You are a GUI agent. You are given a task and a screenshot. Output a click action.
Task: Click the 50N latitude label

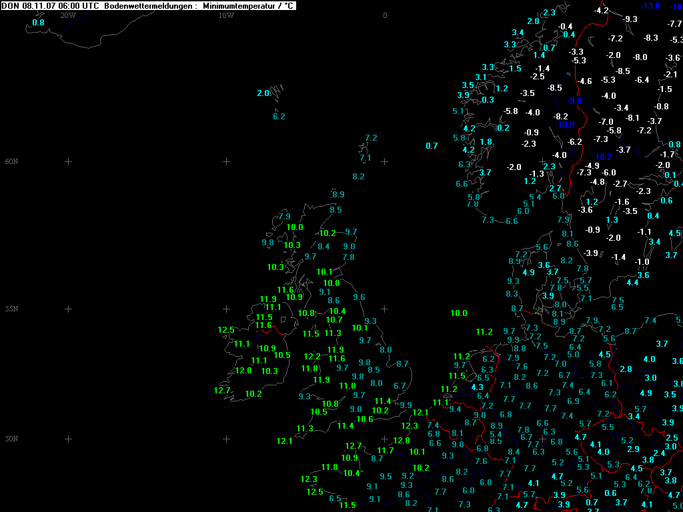click(x=11, y=439)
